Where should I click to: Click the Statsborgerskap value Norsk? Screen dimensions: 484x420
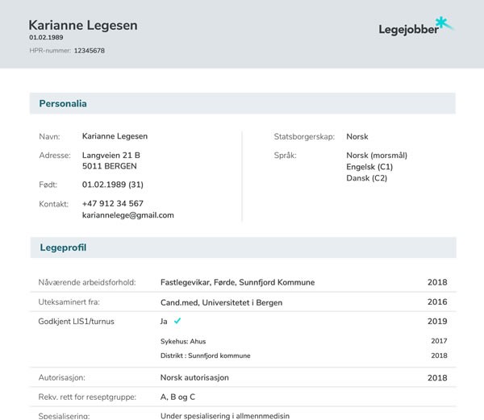click(x=357, y=137)
